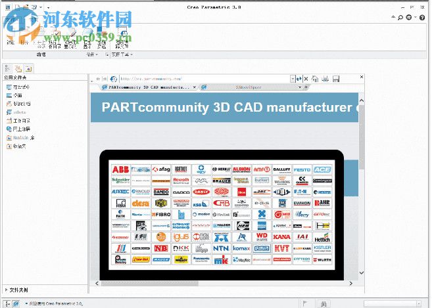Select the Desktop folder (桌面)
The height and width of the screenshot is (308, 434).
point(14,95)
